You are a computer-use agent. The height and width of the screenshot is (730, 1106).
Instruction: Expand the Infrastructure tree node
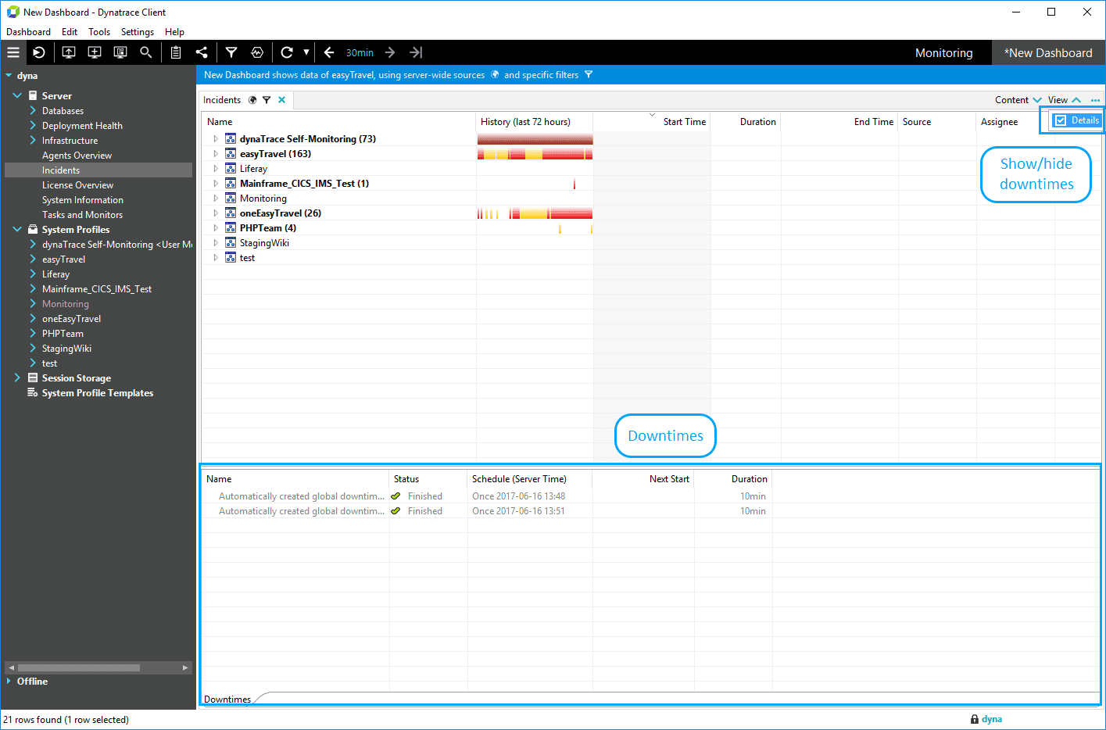33,140
